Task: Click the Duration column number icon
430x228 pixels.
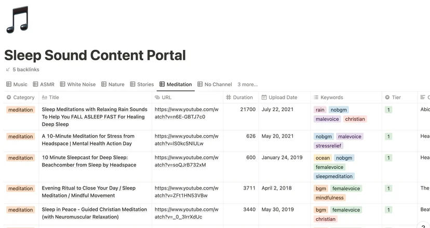Action: pyautogui.click(x=229, y=98)
